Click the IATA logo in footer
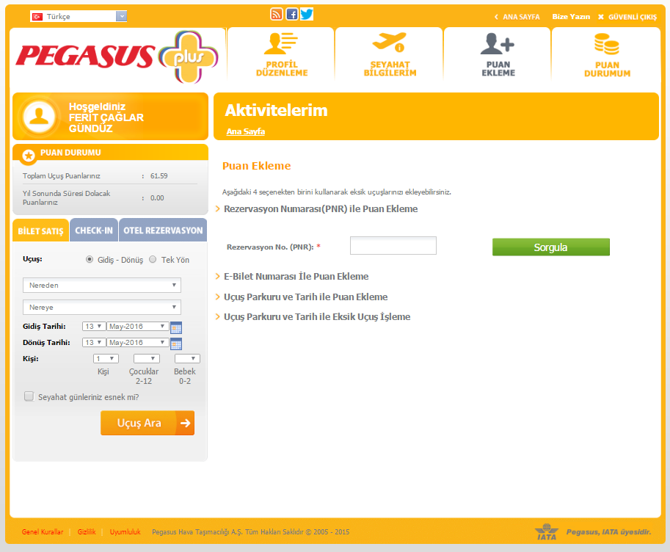The image size is (670, 552). click(547, 532)
